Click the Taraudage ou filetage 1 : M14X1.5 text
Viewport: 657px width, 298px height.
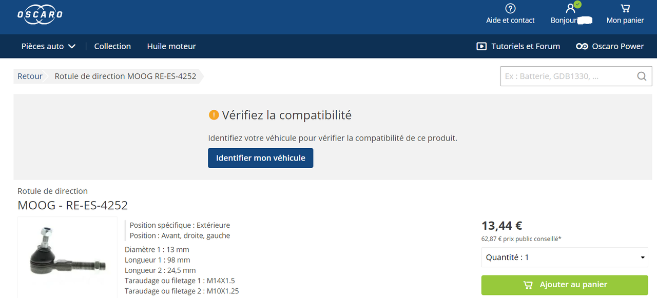[x=180, y=281]
